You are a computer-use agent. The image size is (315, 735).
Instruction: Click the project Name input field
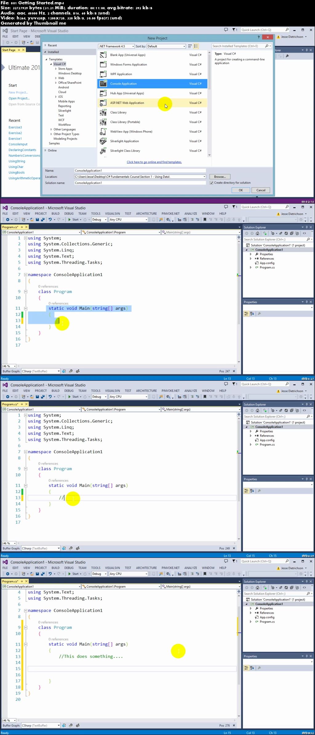click(x=140, y=171)
